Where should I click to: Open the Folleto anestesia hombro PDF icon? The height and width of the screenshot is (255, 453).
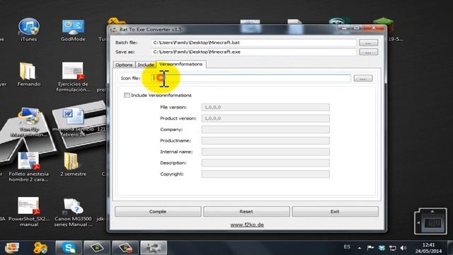(28, 167)
